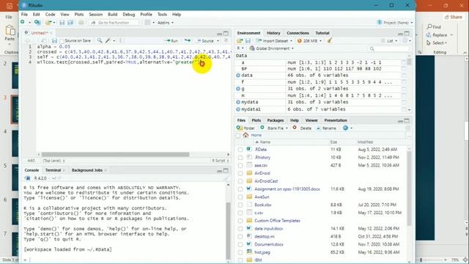The height and width of the screenshot is (264, 469).
Task: Save current document from main toolbar
Action: [x=62, y=23]
